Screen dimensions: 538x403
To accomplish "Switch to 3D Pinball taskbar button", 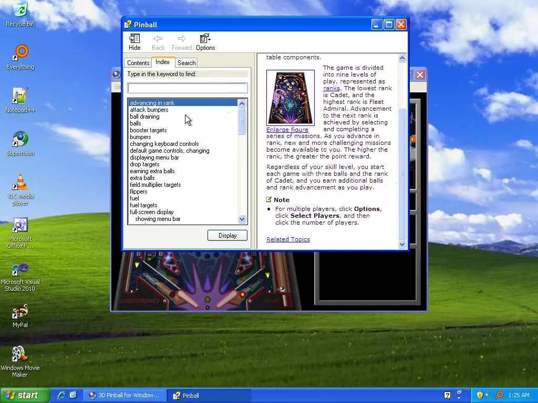I will coord(125,396).
